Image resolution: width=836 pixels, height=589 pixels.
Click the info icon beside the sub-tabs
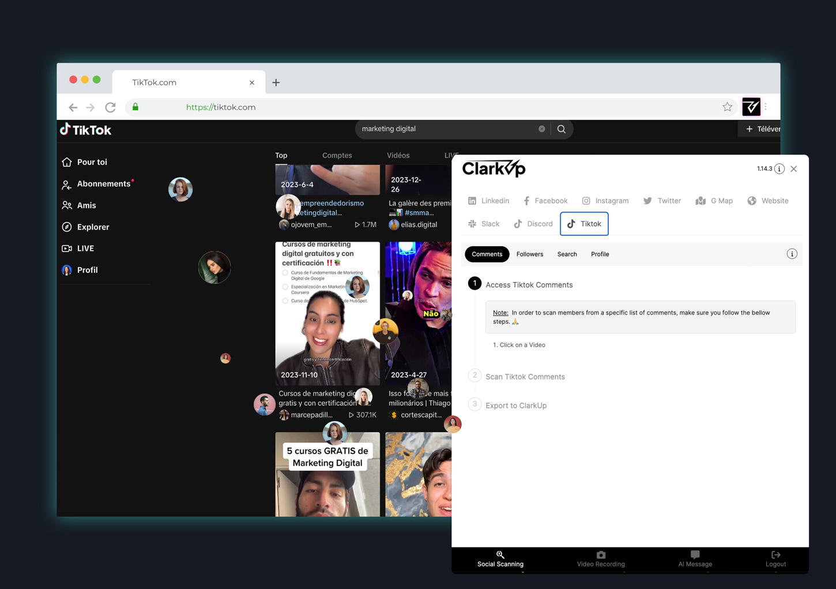point(792,254)
